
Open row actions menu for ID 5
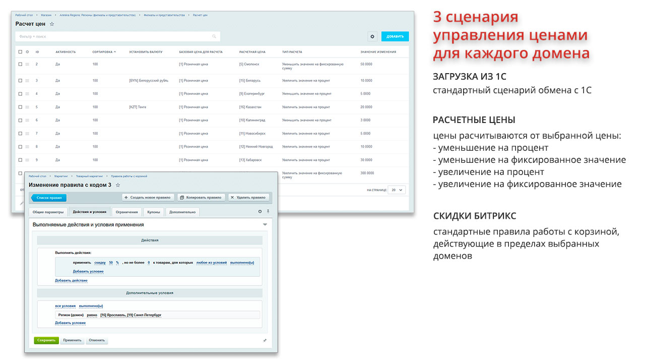coord(27,107)
